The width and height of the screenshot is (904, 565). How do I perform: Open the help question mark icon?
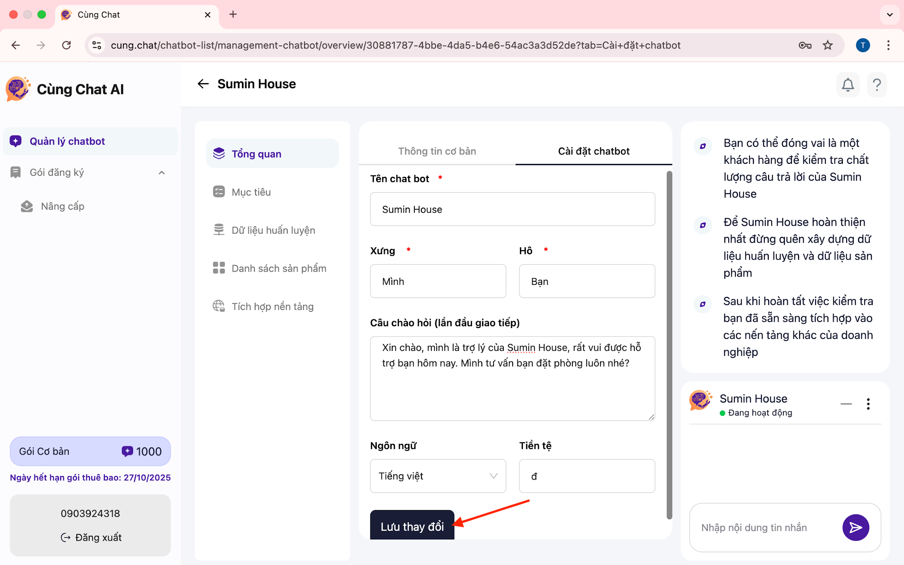[877, 85]
